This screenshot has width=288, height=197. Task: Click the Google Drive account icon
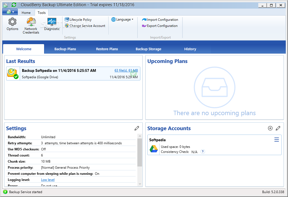(x=154, y=149)
